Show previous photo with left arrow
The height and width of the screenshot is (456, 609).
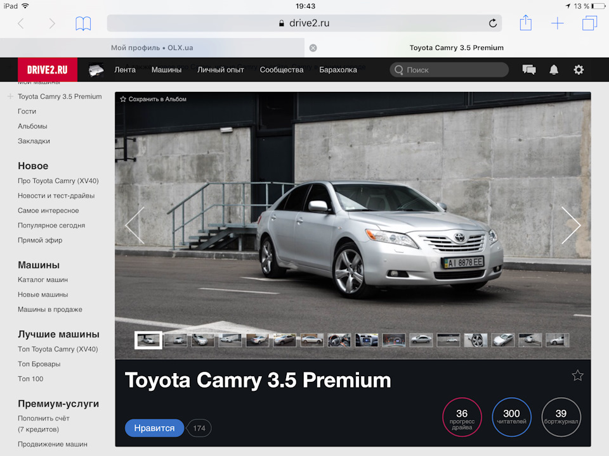pyautogui.click(x=135, y=225)
